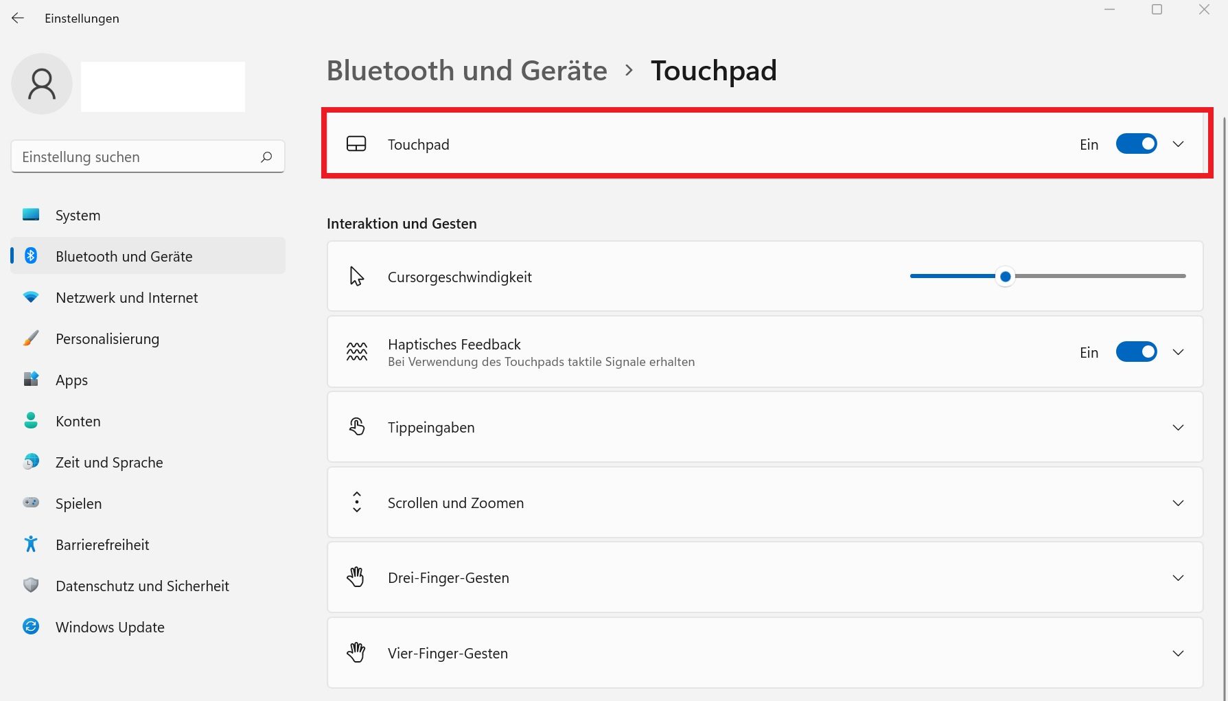Image resolution: width=1228 pixels, height=701 pixels.
Task: Click the Datenschutz shield icon
Action: click(x=31, y=585)
